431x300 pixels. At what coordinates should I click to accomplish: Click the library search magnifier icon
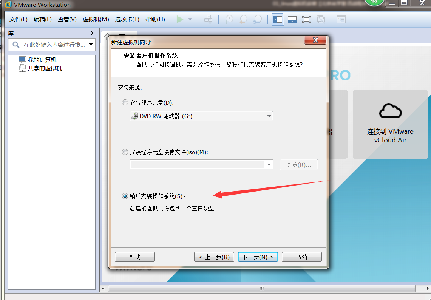16,45
